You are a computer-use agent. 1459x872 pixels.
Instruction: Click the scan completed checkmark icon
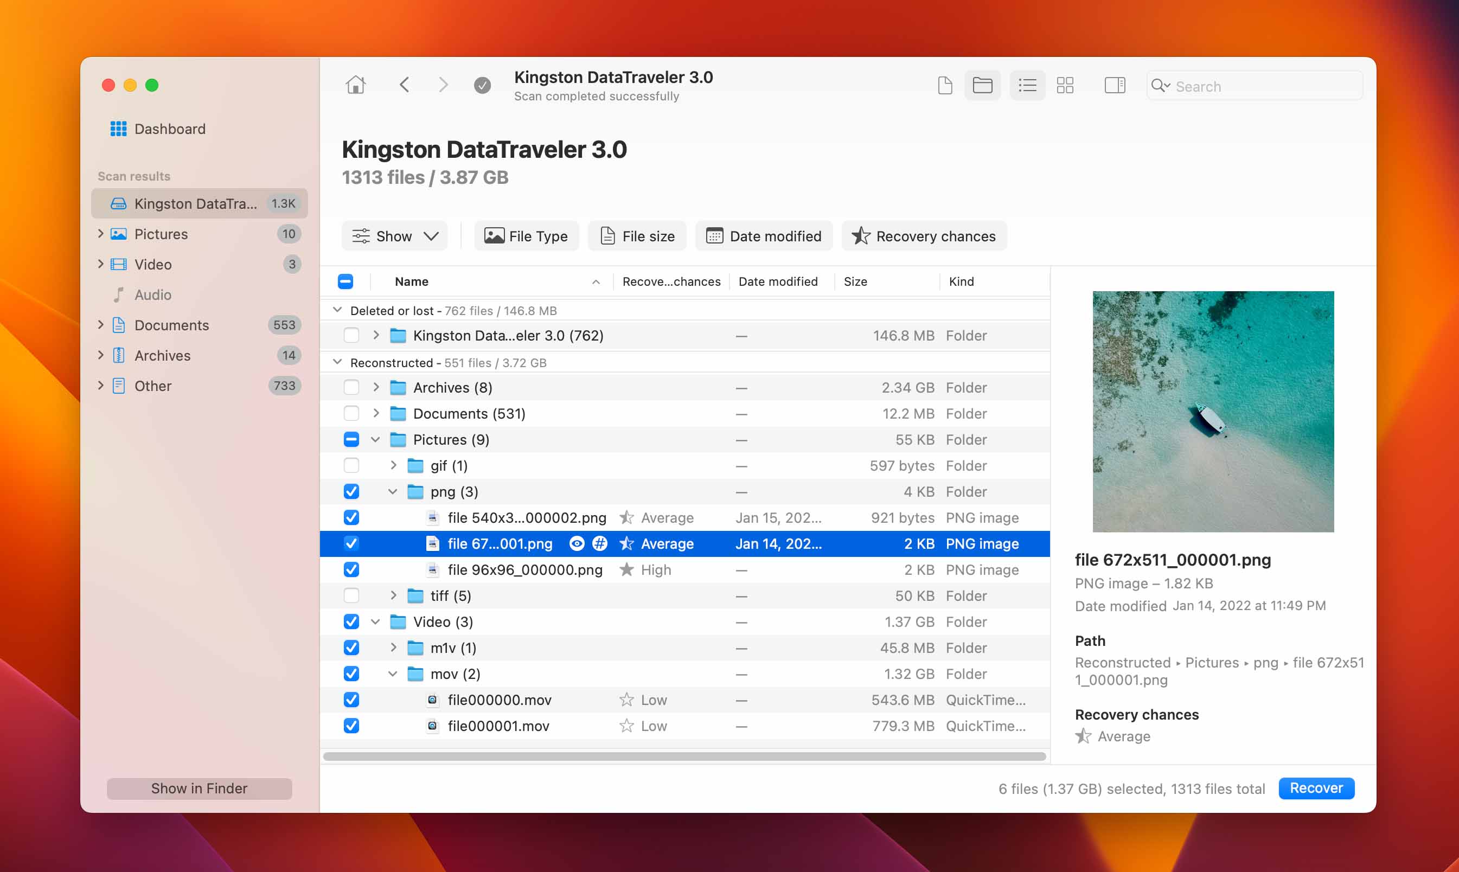coord(482,86)
